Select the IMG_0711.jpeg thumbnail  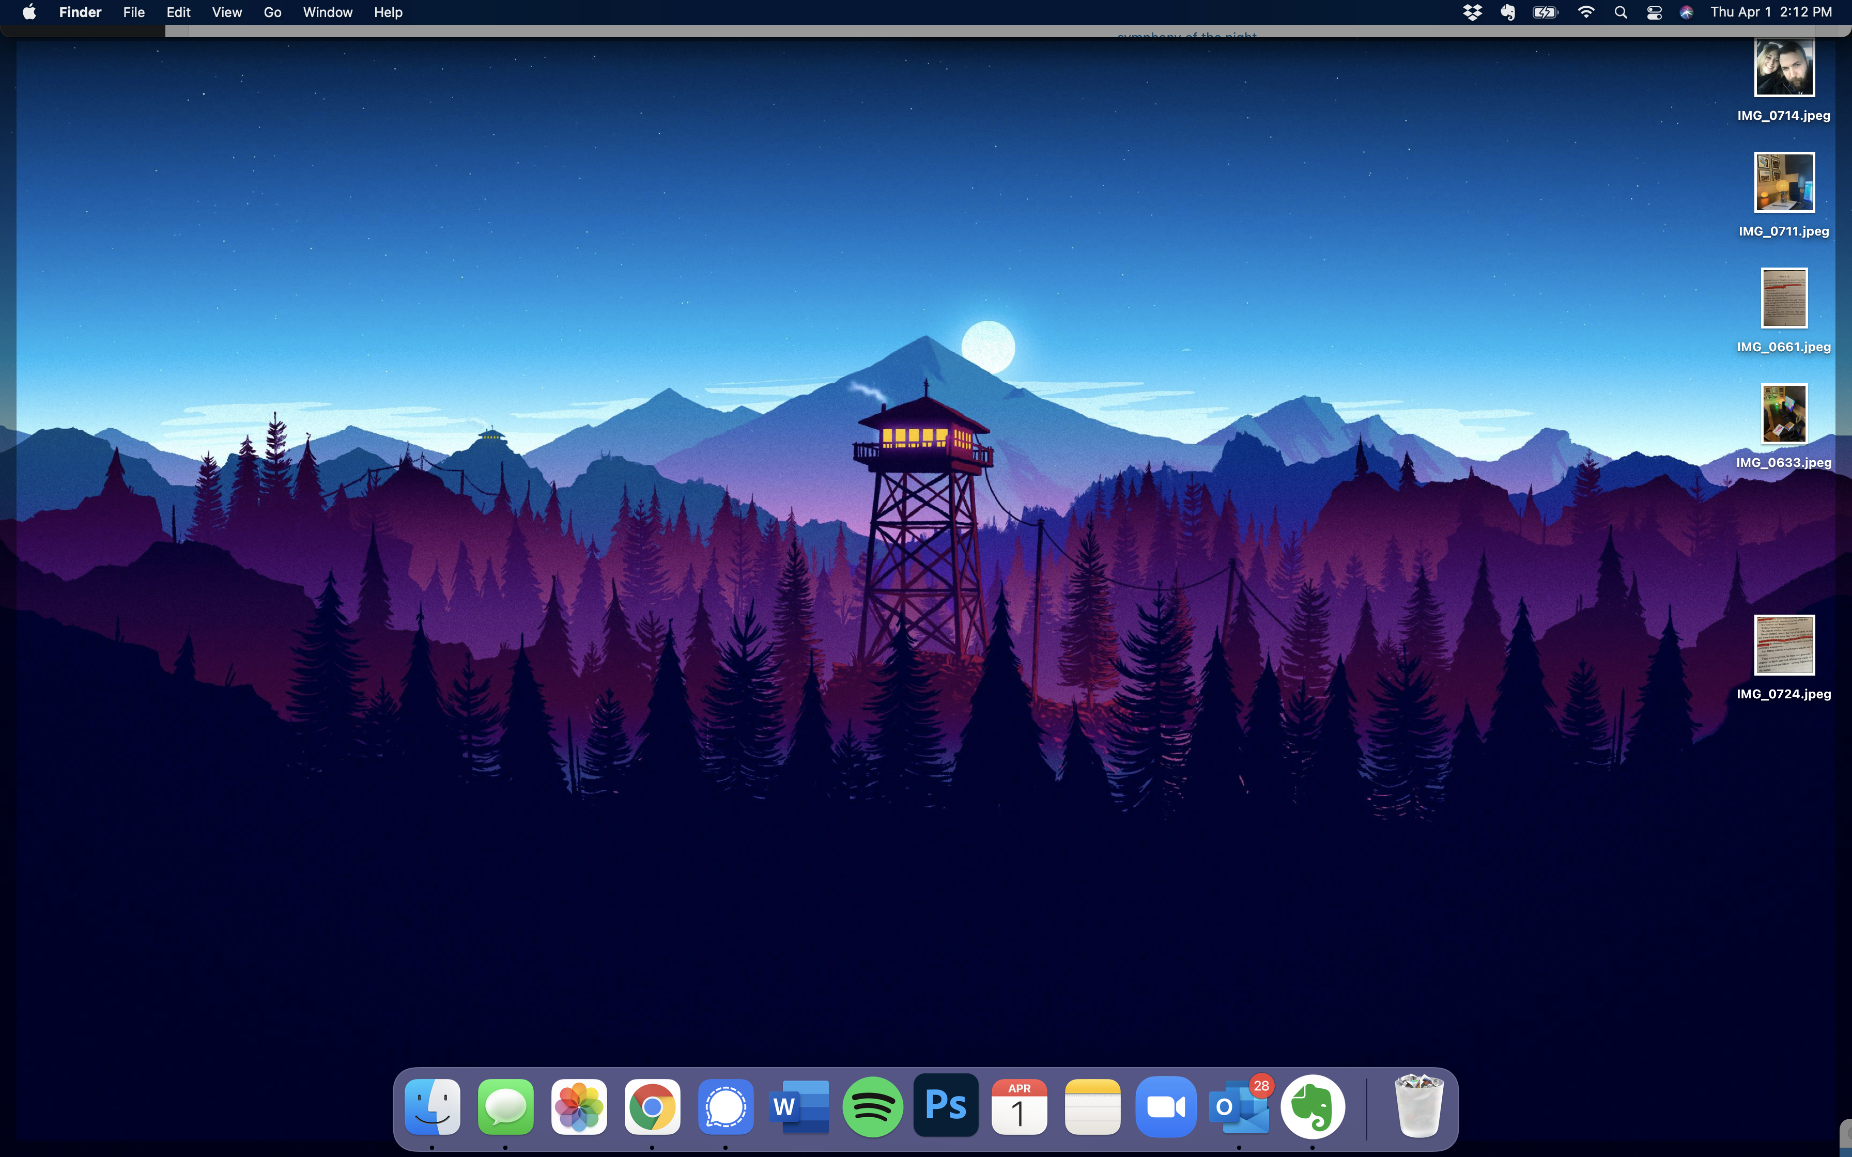(x=1784, y=182)
